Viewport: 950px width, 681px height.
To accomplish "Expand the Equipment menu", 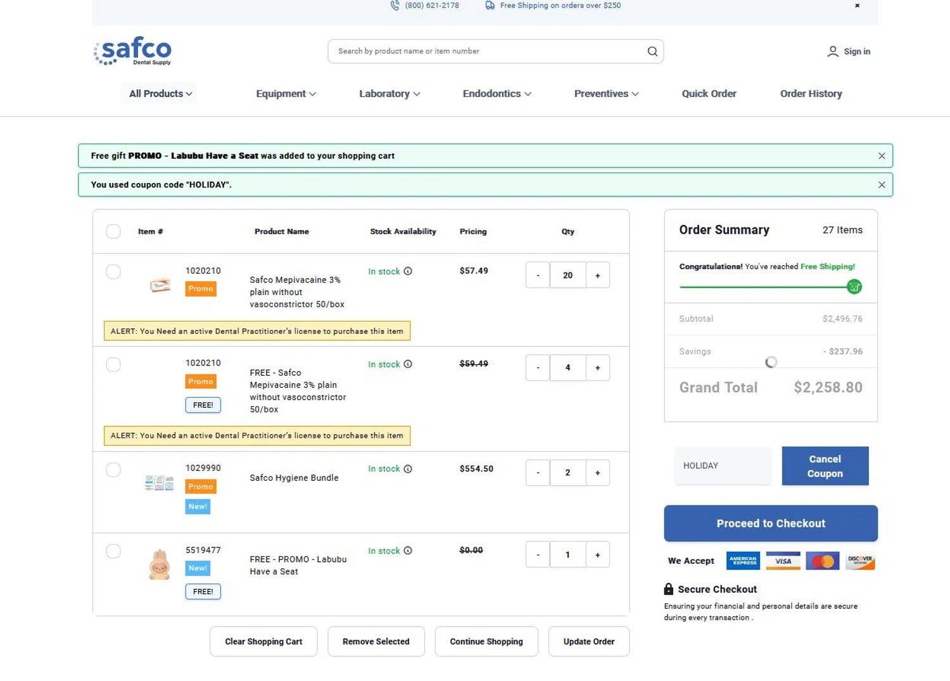I will coord(286,94).
